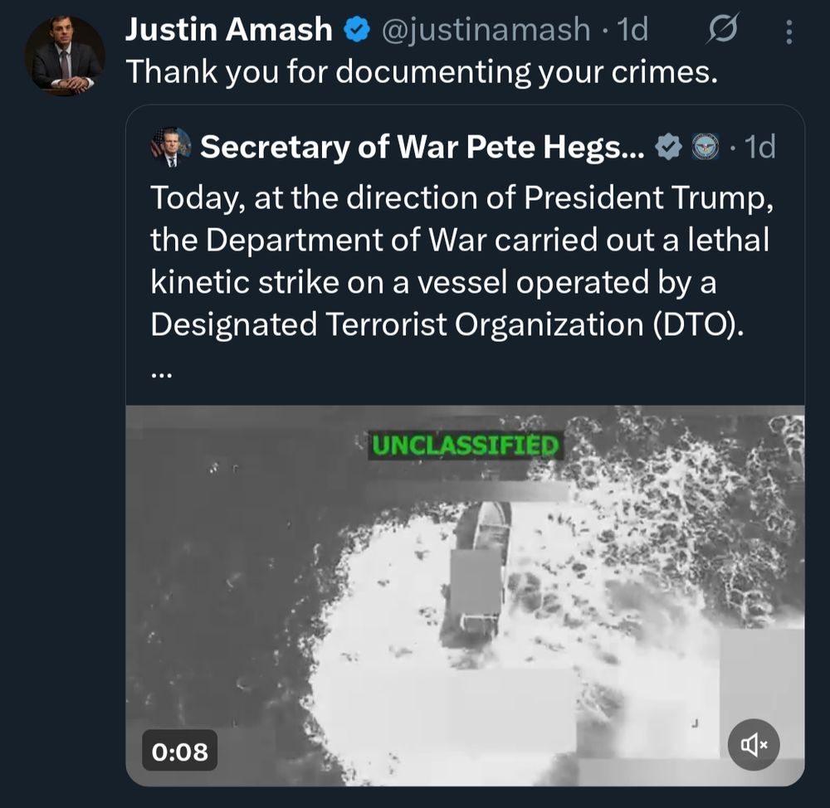830x808 pixels.
Task: Click the 0:08 video duration label
Action: point(179,751)
